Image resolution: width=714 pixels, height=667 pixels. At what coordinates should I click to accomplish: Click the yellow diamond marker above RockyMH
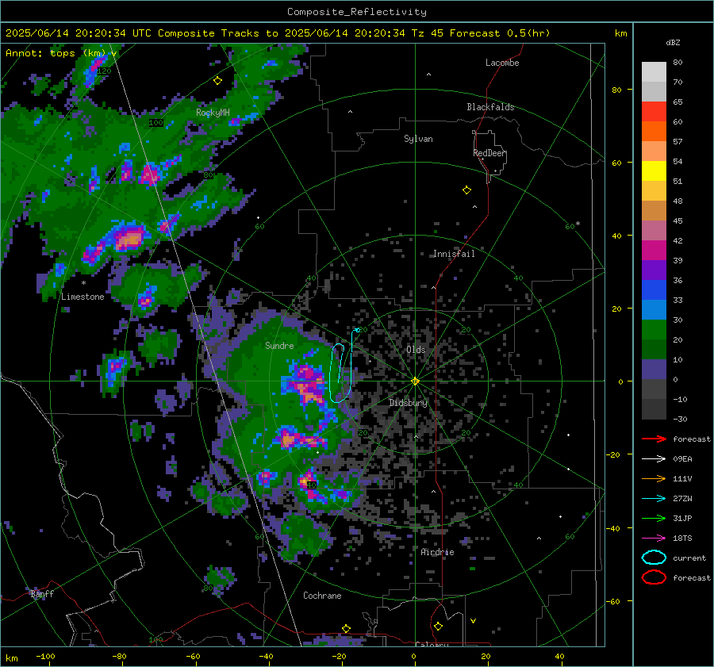[x=217, y=81]
